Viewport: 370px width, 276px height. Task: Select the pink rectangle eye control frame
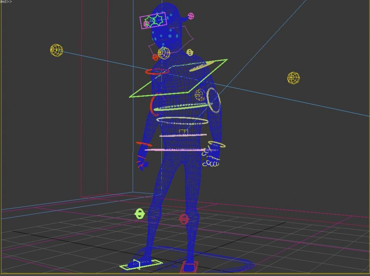pyautogui.click(x=154, y=20)
